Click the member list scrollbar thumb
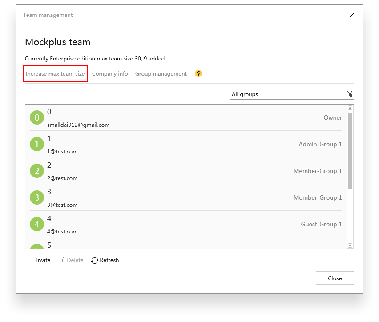 pos(350,151)
